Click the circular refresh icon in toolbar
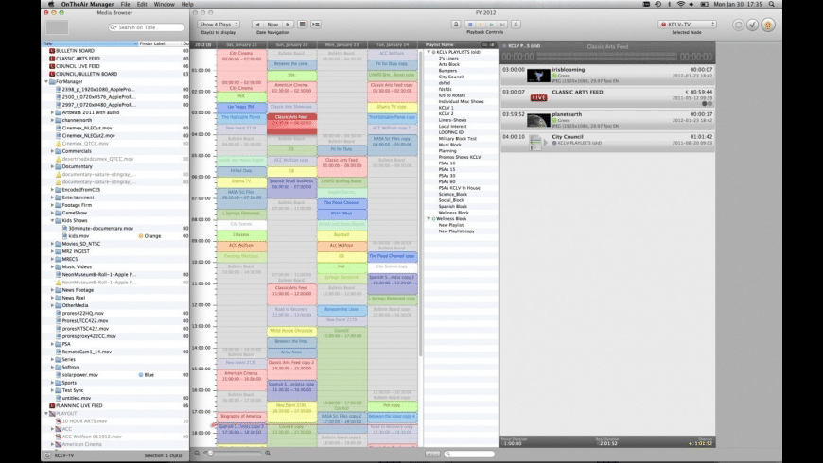The width and height of the screenshot is (823, 463). click(738, 25)
